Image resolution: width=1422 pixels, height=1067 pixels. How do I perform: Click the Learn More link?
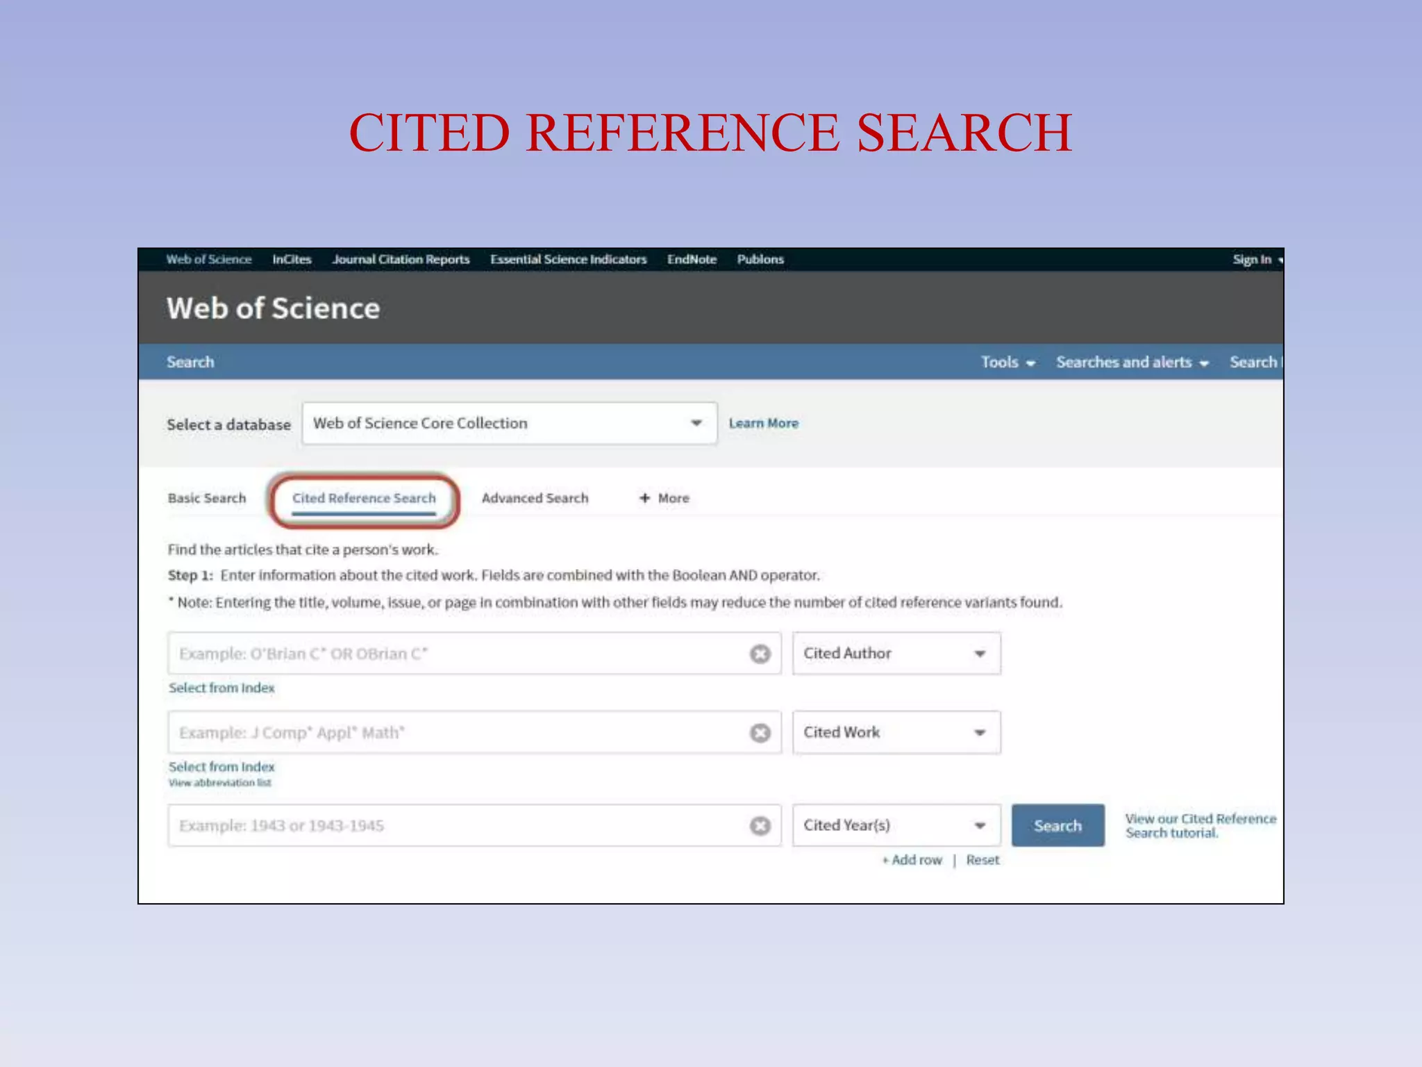(x=763, y=423)
